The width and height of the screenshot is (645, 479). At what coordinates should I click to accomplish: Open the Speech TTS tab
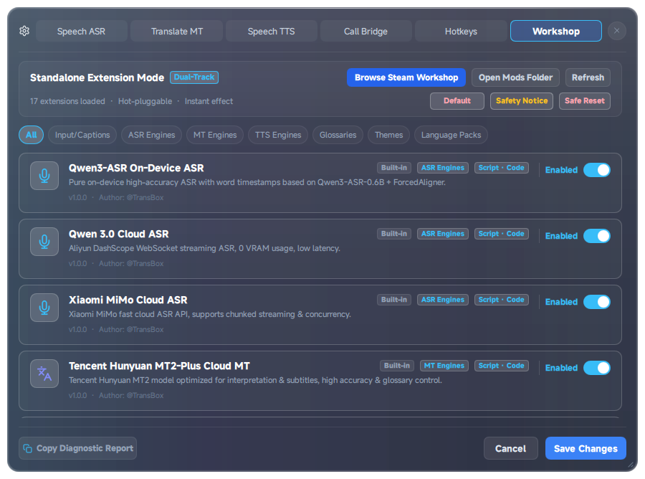click(x=272, y=32)
